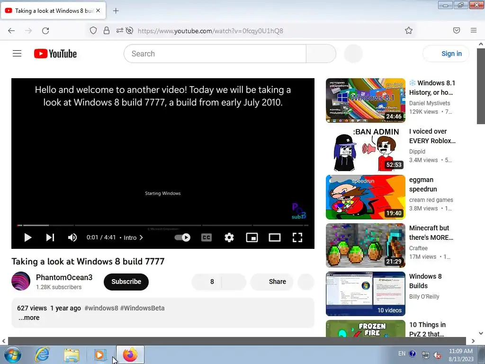
Task: Open BAN ADMIN Roblox video thumbnail
Action: (365, 148)
